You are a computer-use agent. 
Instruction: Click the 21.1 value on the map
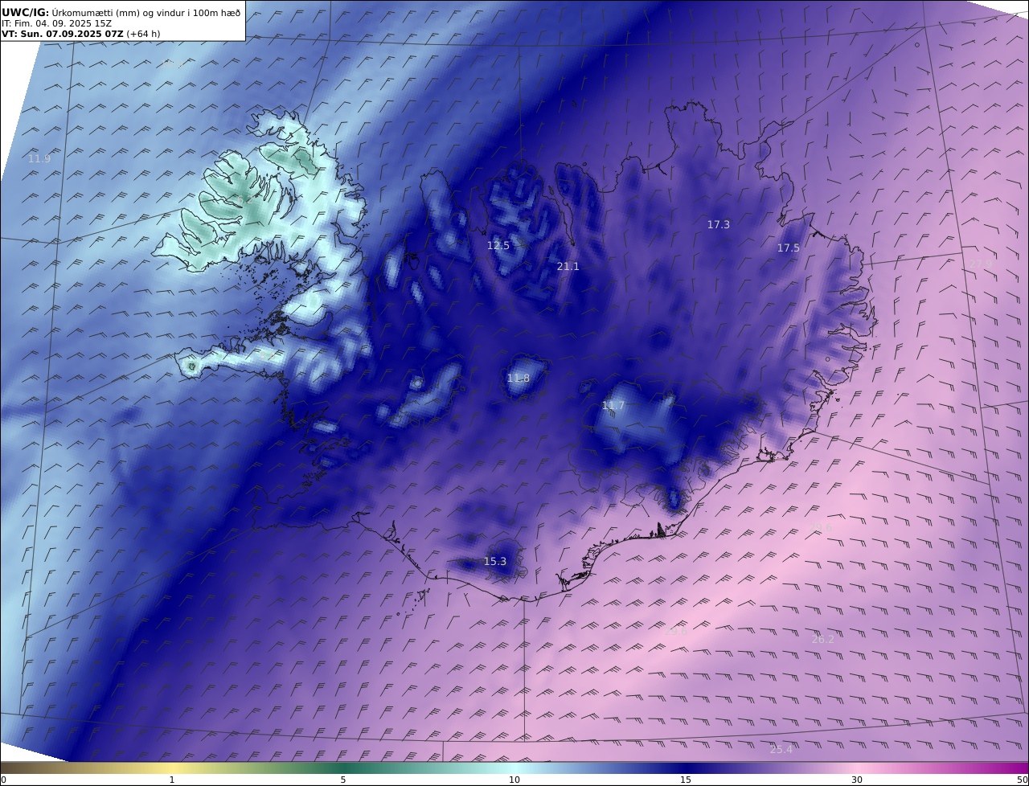tap(568, 266)
